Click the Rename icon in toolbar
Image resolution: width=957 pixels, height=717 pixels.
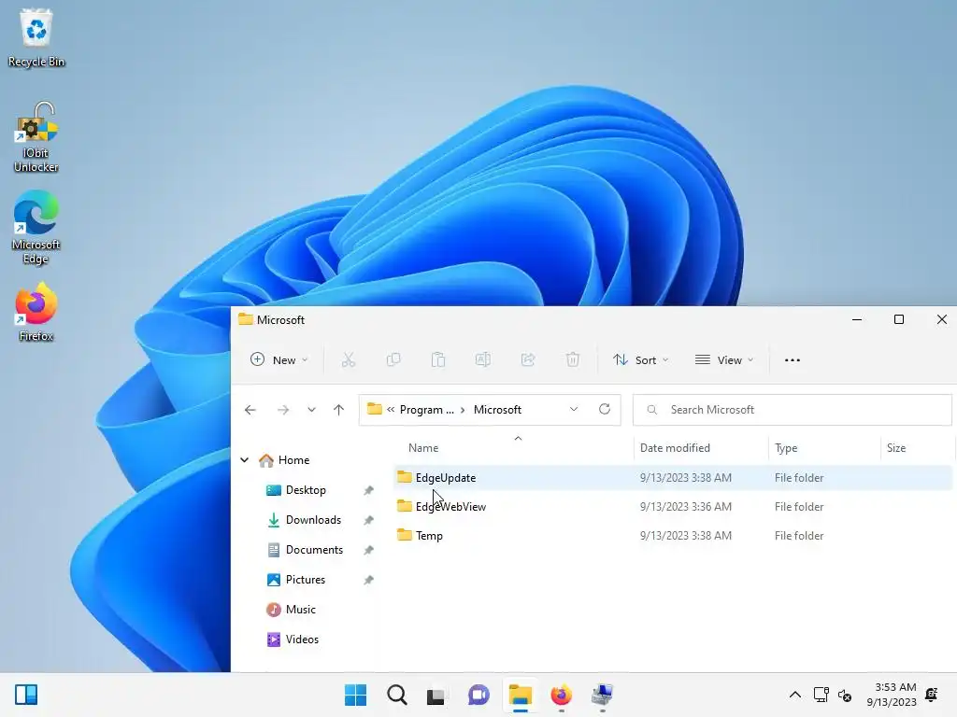coord(483,359)
